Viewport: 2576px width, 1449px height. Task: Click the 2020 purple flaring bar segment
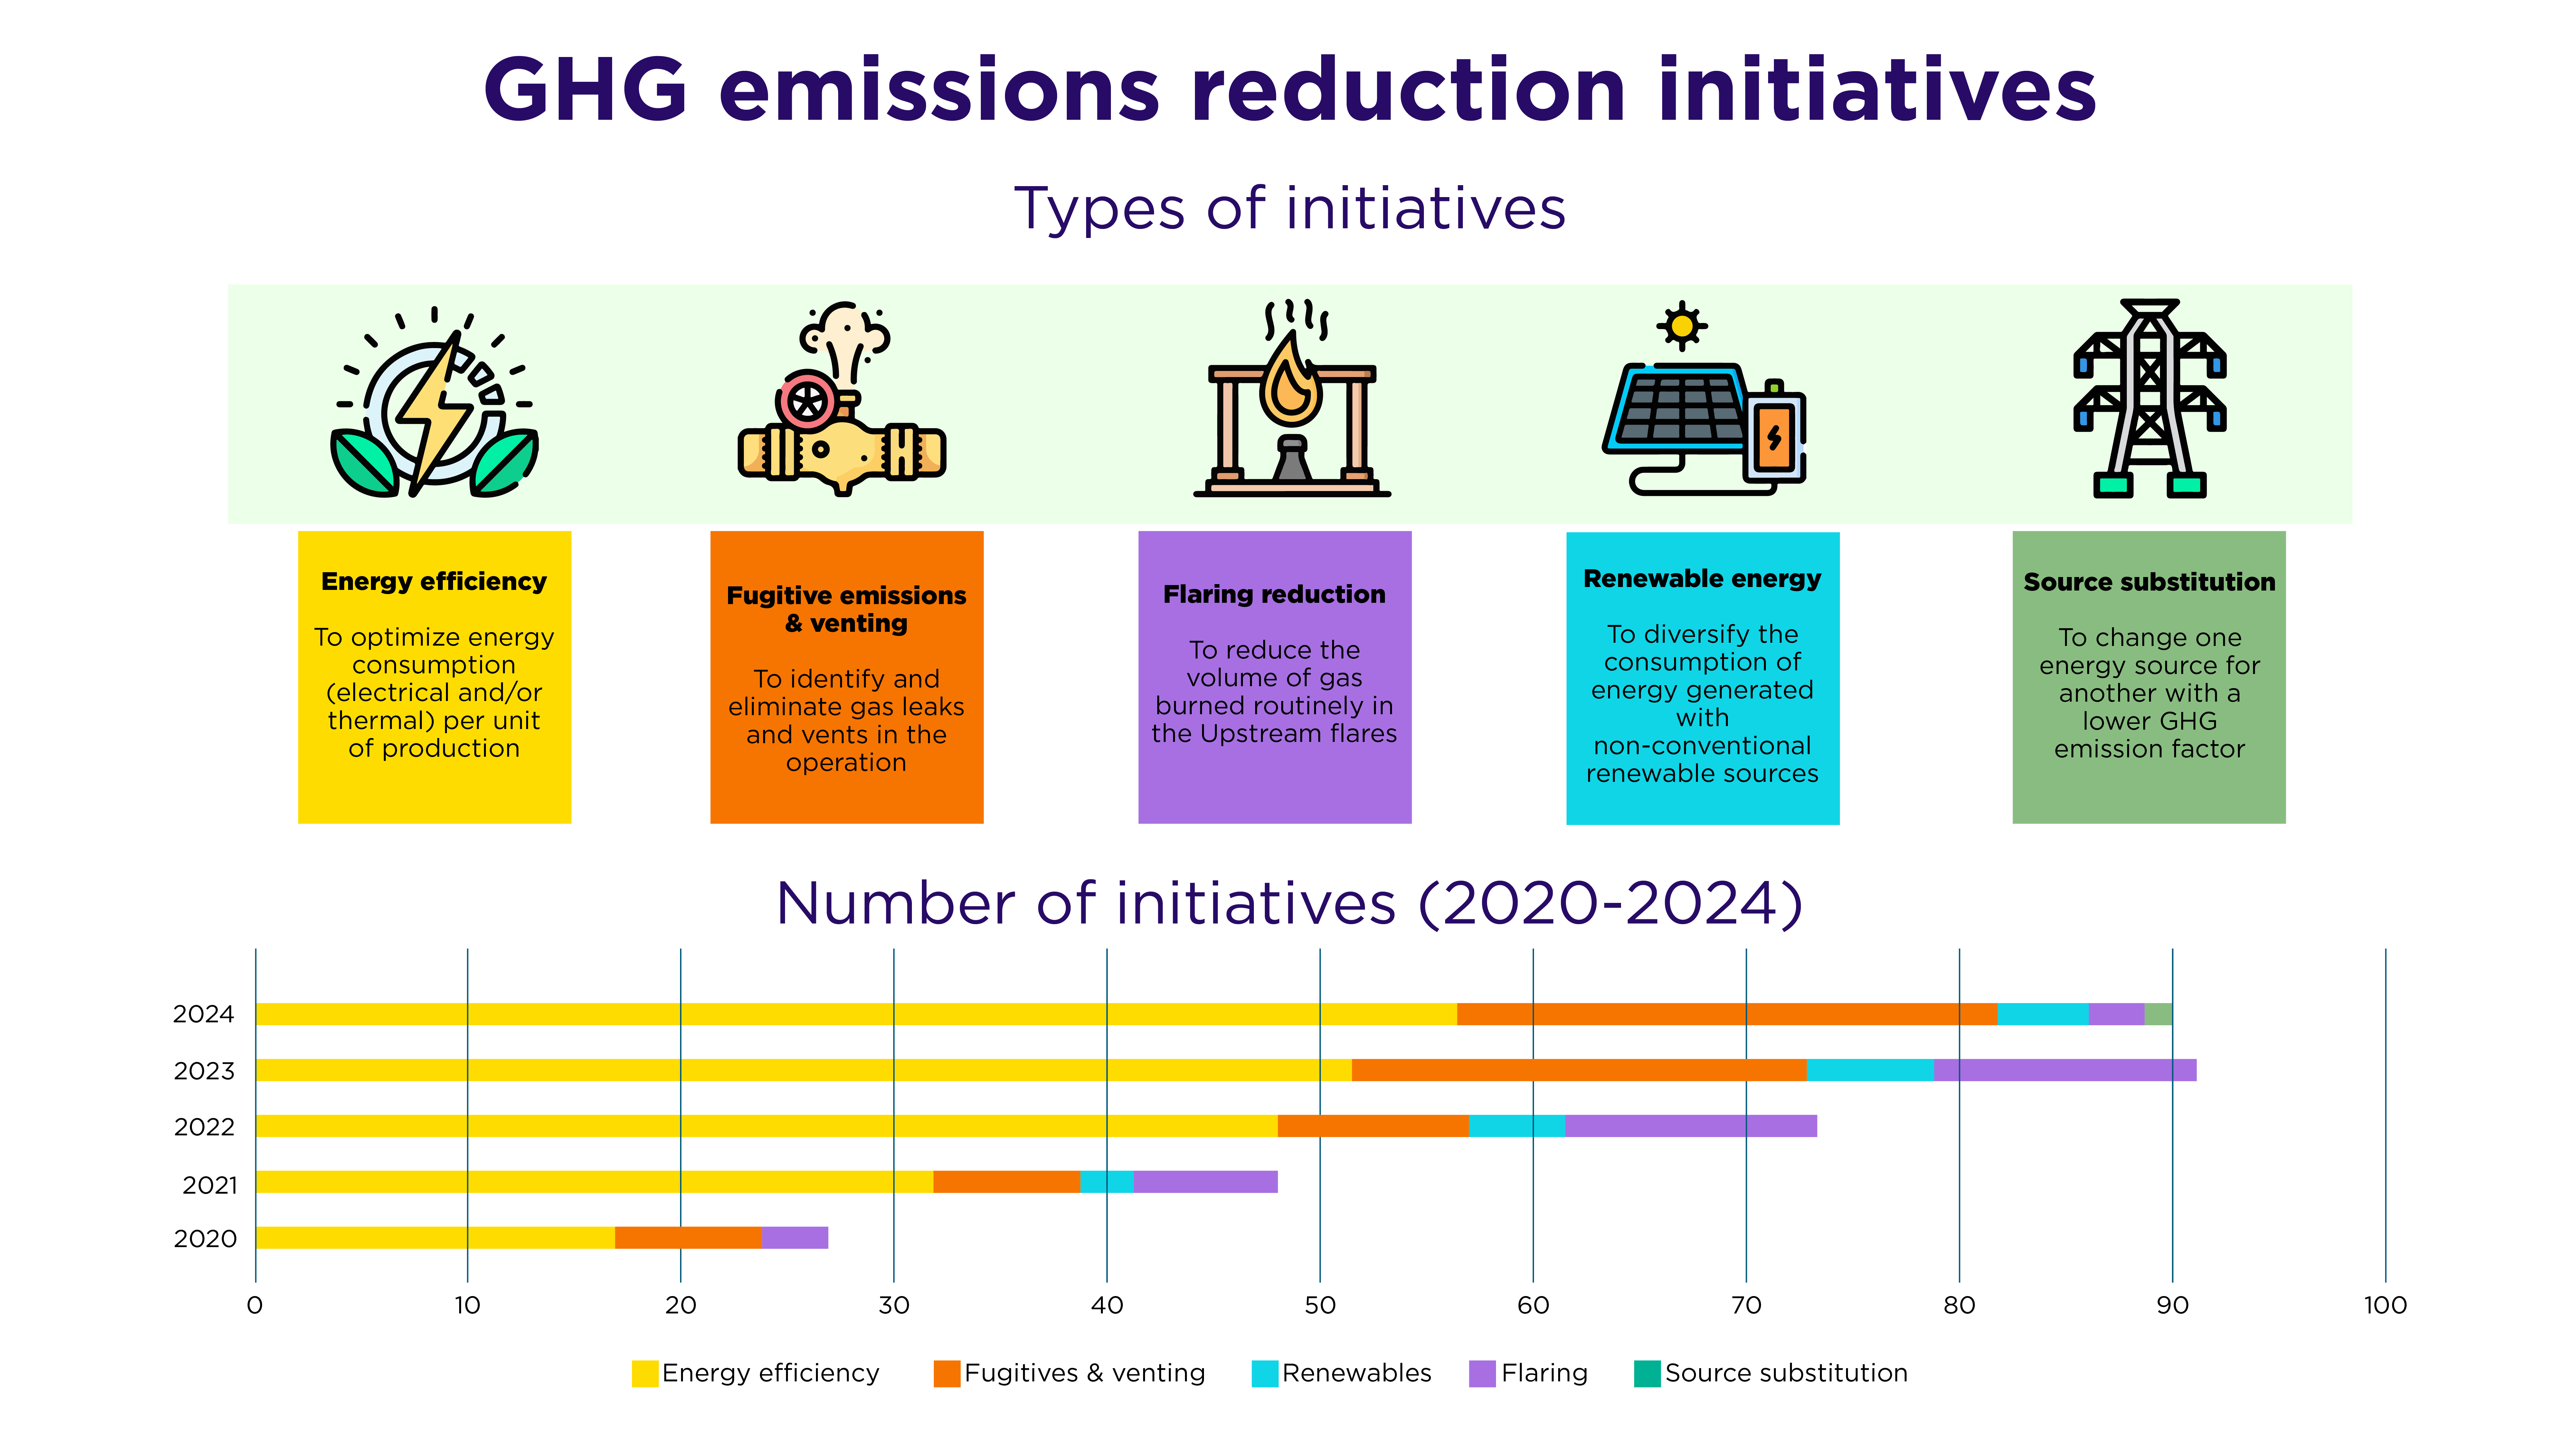tap(795, 1238)
